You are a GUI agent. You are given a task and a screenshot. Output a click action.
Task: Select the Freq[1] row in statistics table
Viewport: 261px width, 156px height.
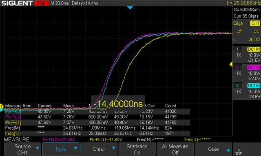point(97,134)
